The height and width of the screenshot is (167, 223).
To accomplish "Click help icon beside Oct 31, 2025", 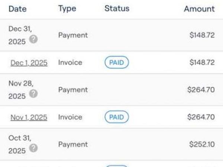I will (33, 148).
